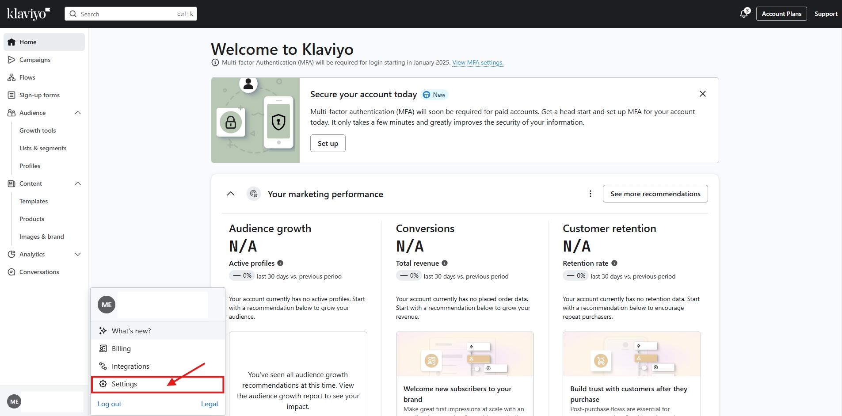This screenshot has height=416, width=842.
Task: Click the Flows icon in sidebar
Action: [11, 77]
